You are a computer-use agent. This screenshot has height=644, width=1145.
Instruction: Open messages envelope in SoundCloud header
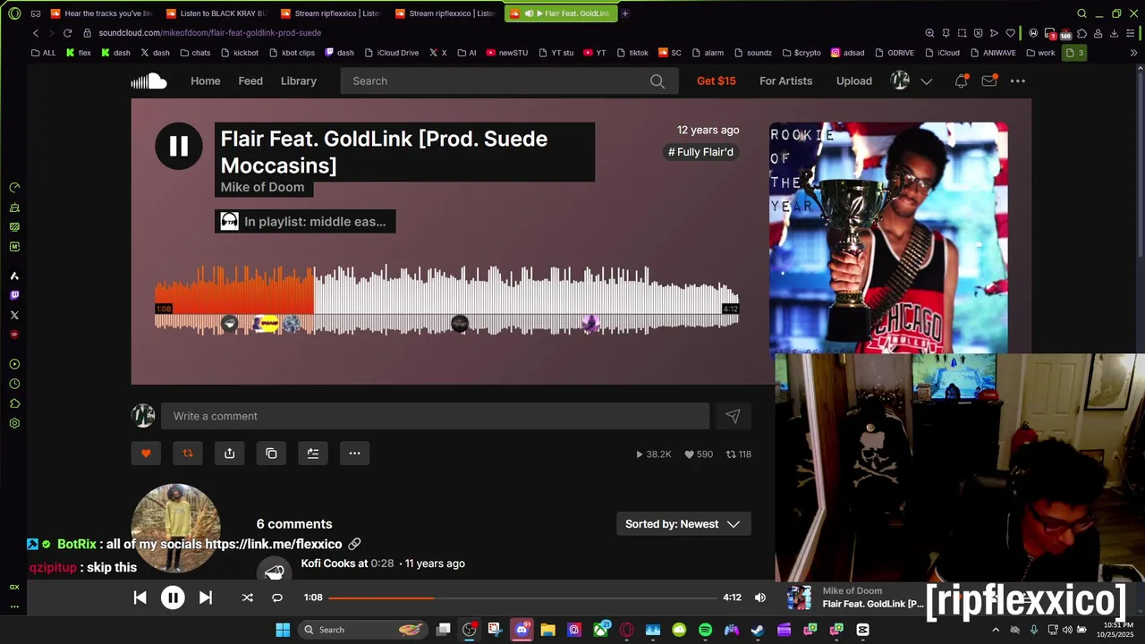click(988, 81)
